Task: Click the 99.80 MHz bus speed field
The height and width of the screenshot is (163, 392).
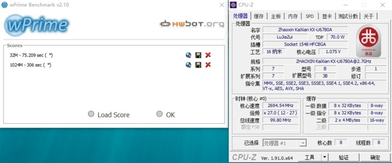Action: pos(281,120)
